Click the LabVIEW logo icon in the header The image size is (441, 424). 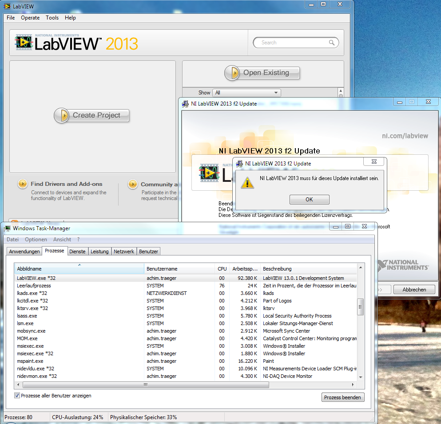click(x=24, y=42)
